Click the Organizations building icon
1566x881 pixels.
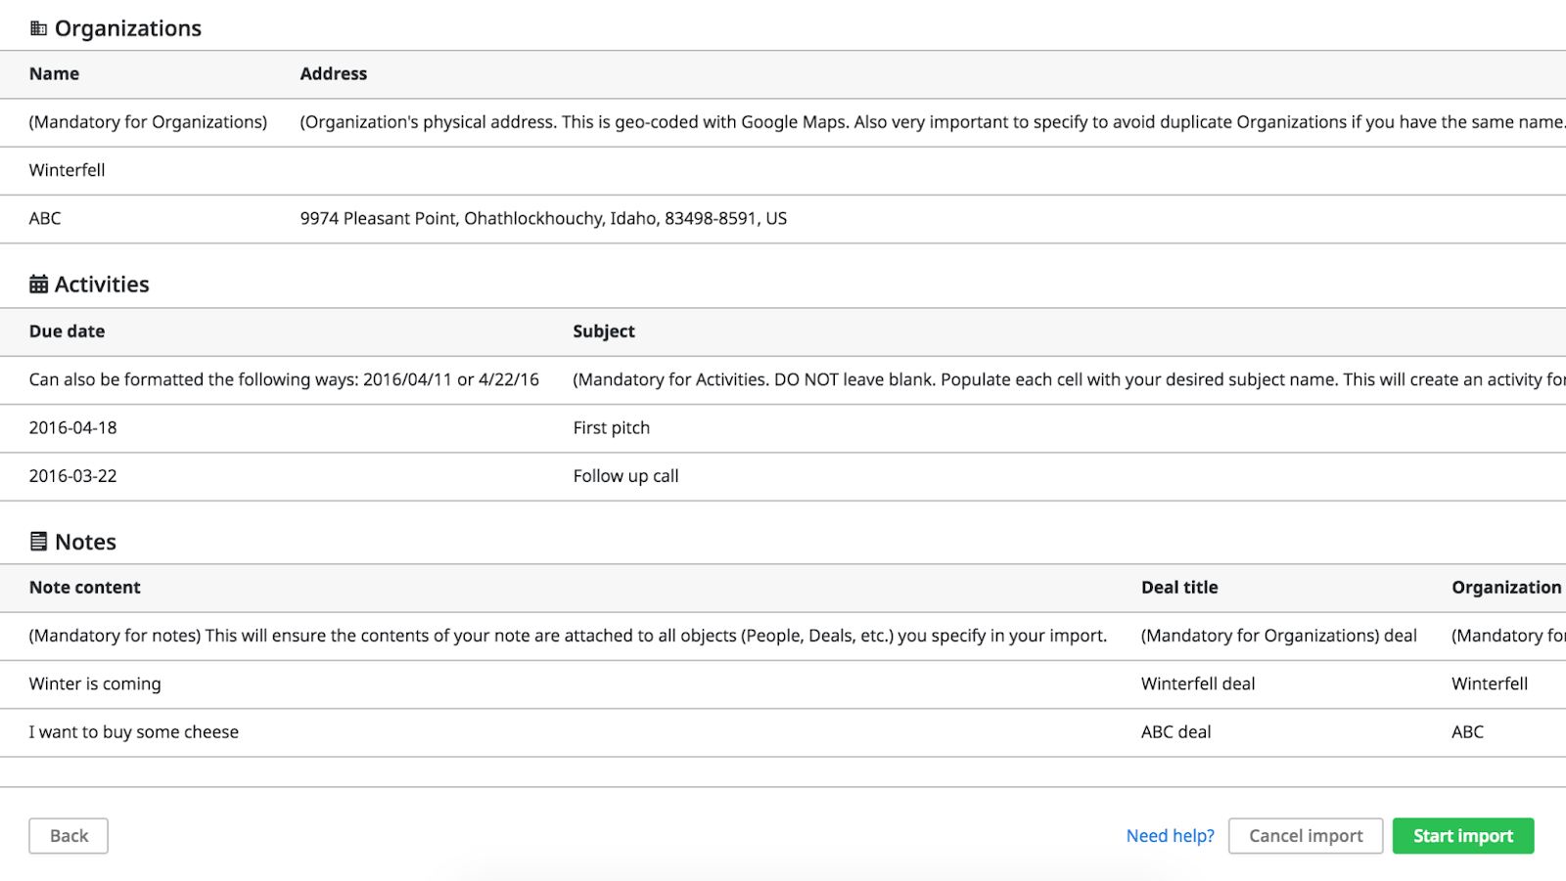coord(38,28)
